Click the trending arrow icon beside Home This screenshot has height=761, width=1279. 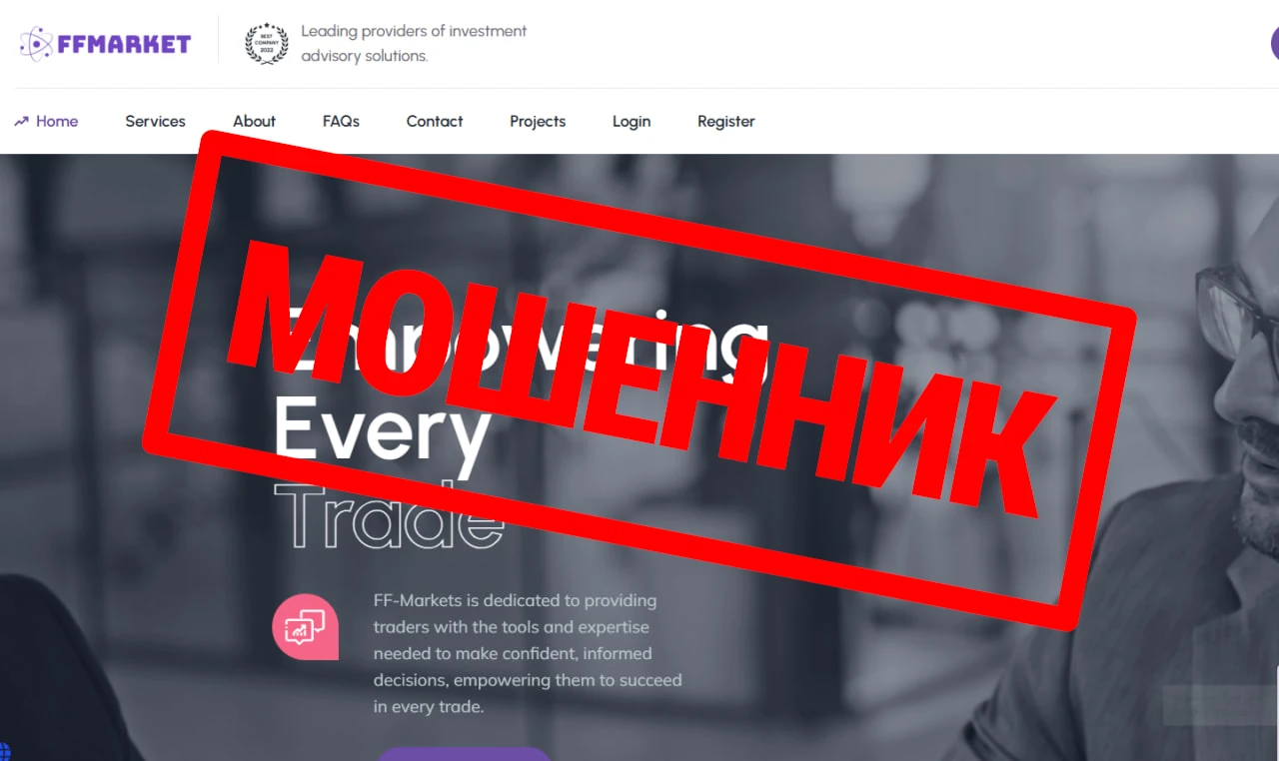point(21,121)
